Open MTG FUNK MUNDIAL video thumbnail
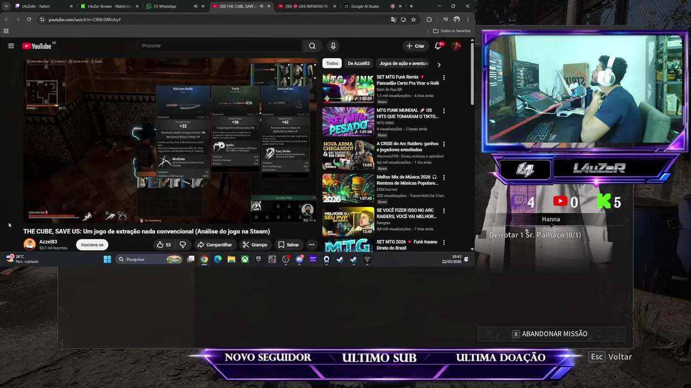The width and height of the screenshot is (691, 388). point(348,121)
